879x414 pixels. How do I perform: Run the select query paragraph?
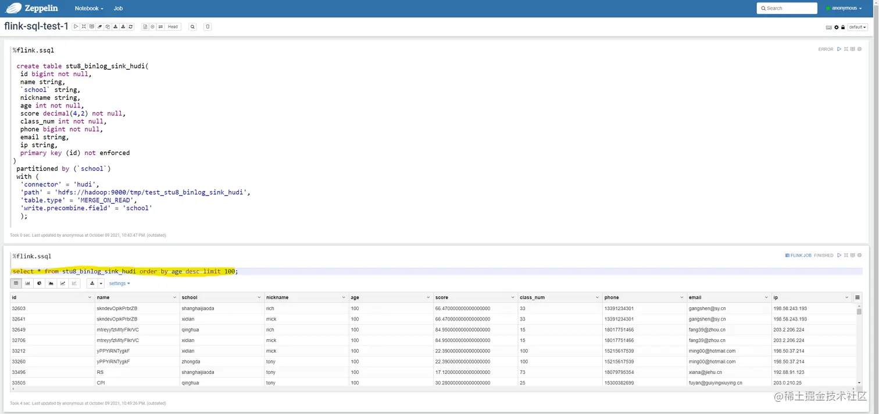[x=839, y=255]
